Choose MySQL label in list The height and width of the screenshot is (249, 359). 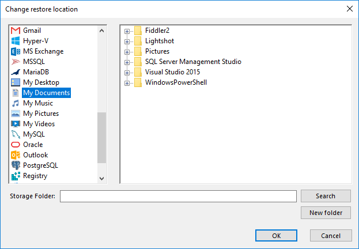point(34,134)
